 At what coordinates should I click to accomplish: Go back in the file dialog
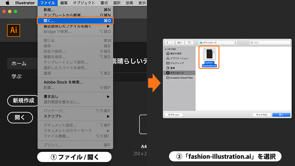click(x=167, y=43)
